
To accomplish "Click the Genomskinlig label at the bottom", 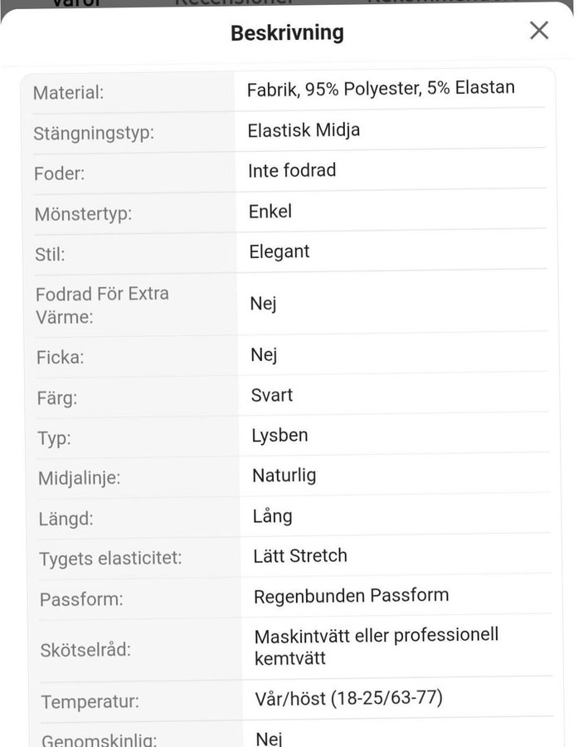I will (99, 739).
